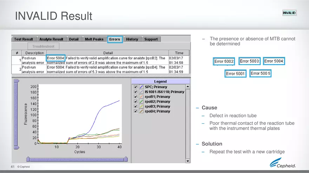Click the rpoB4 brown line icon in legend

142,111
